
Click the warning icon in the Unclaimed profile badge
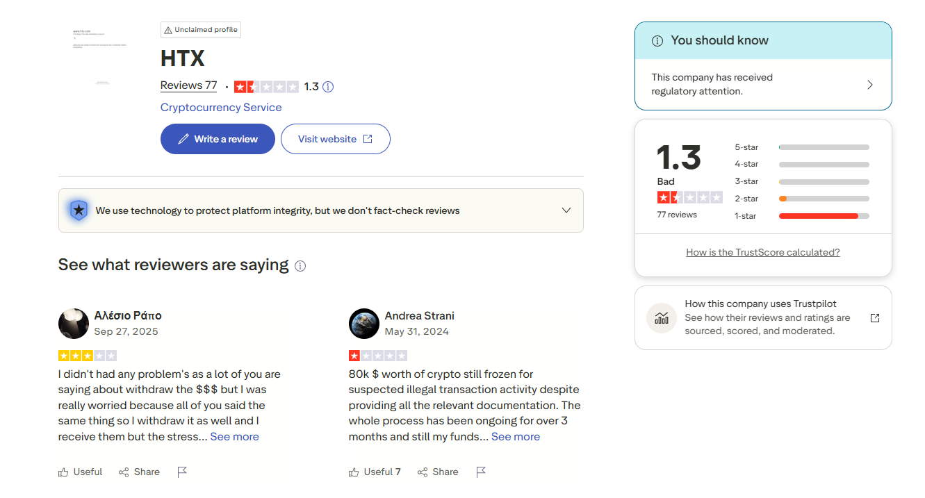(x=167, y=30)
